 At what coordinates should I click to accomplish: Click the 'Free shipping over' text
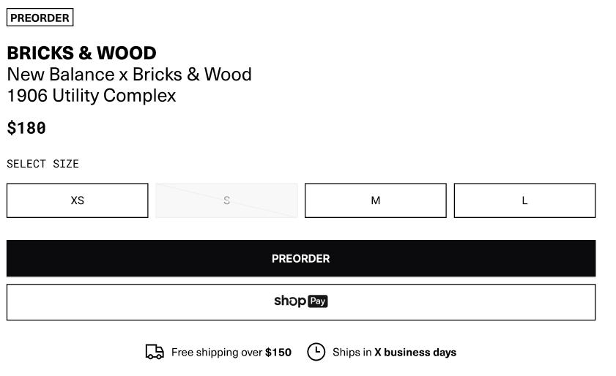click(x=217, y=352)
